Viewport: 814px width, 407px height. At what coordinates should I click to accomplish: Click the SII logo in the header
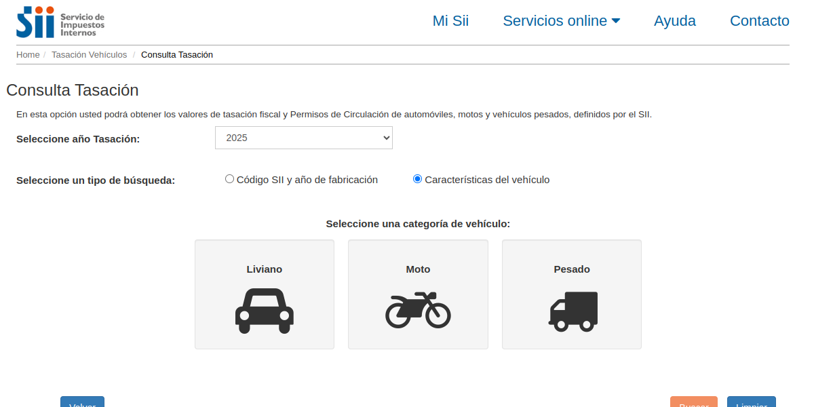click(34, 21)
